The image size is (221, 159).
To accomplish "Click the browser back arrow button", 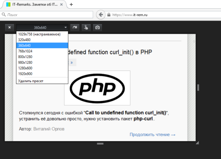I will point(101,15).
